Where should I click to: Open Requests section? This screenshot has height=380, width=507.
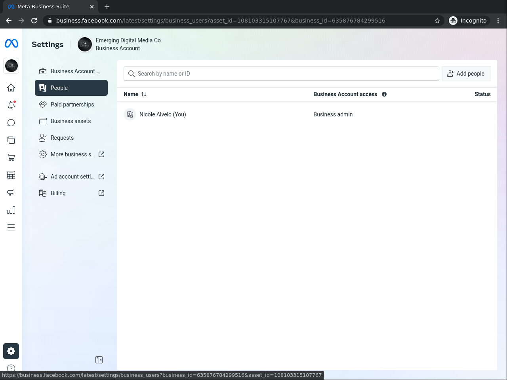tap(71, 138)
